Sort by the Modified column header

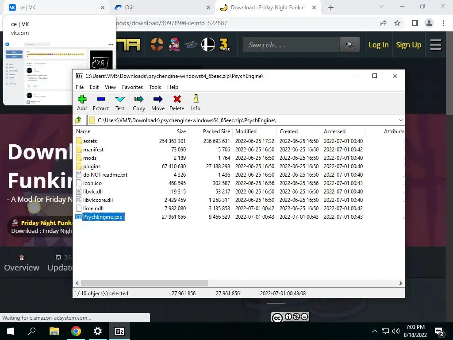255,131
